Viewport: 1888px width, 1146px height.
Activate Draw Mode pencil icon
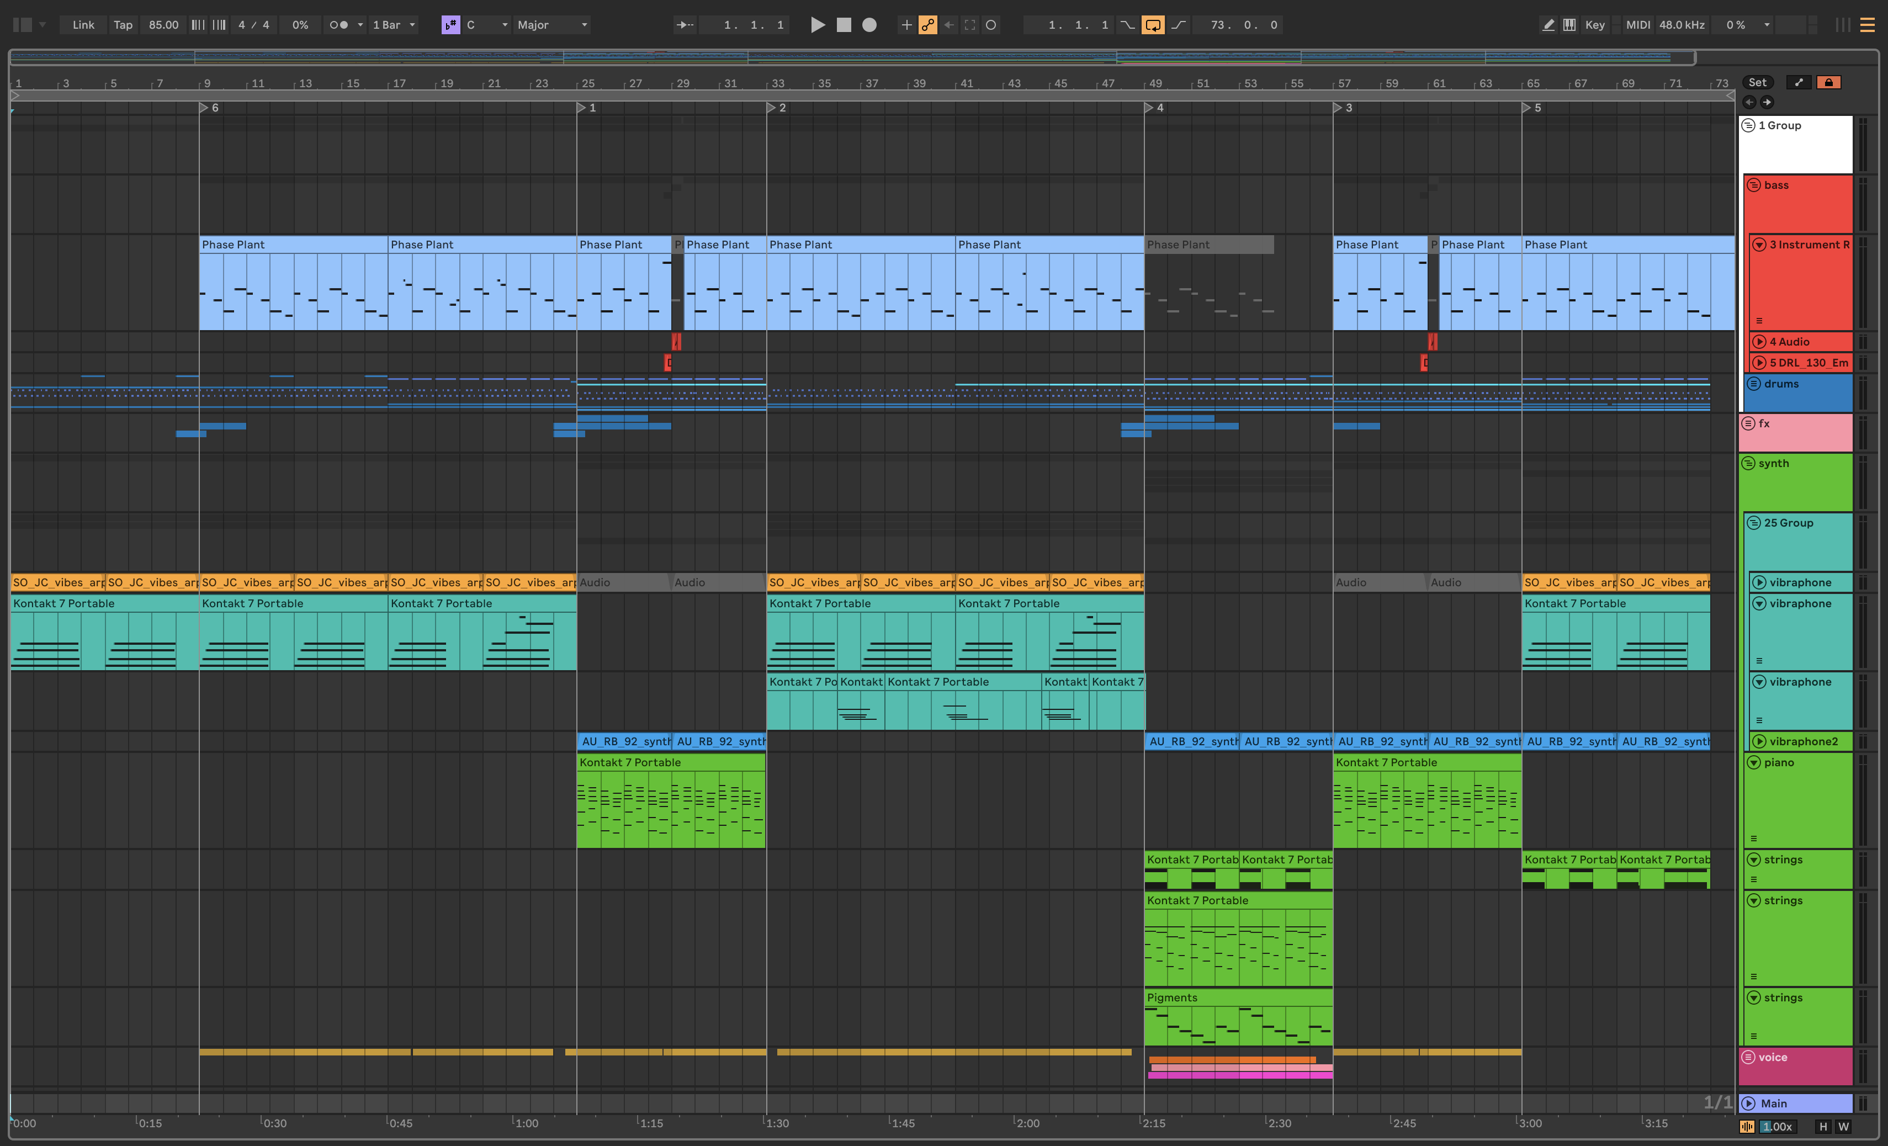tap(1548, 24)
